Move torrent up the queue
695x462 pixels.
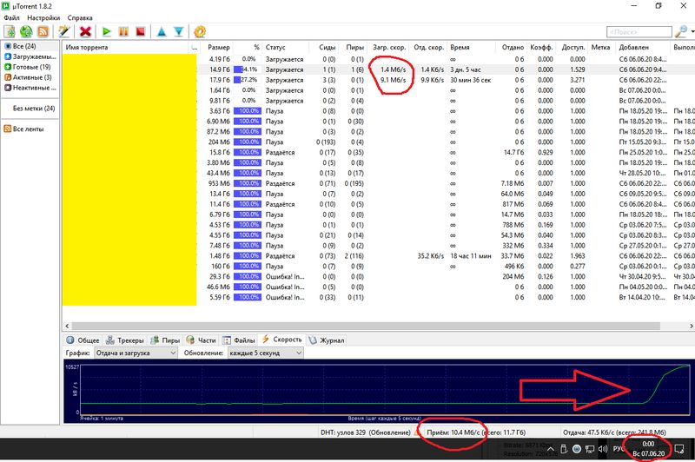coord(161,31)
